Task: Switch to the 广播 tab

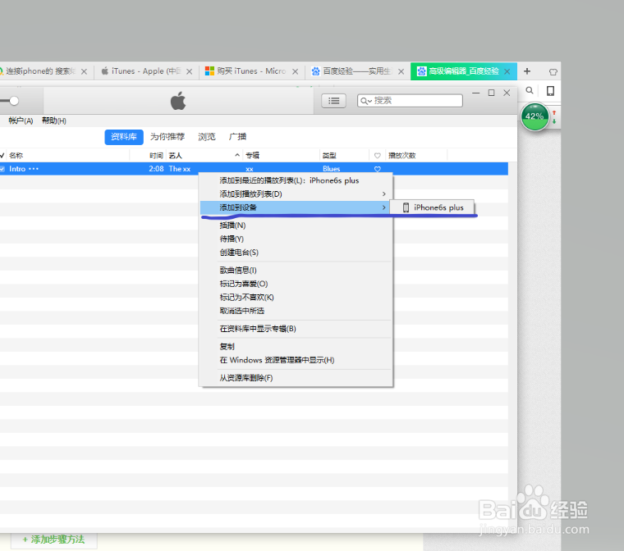Action: click(x=237, y=137)
